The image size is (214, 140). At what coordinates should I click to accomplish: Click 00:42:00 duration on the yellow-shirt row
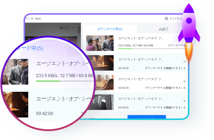click(123, 88)
